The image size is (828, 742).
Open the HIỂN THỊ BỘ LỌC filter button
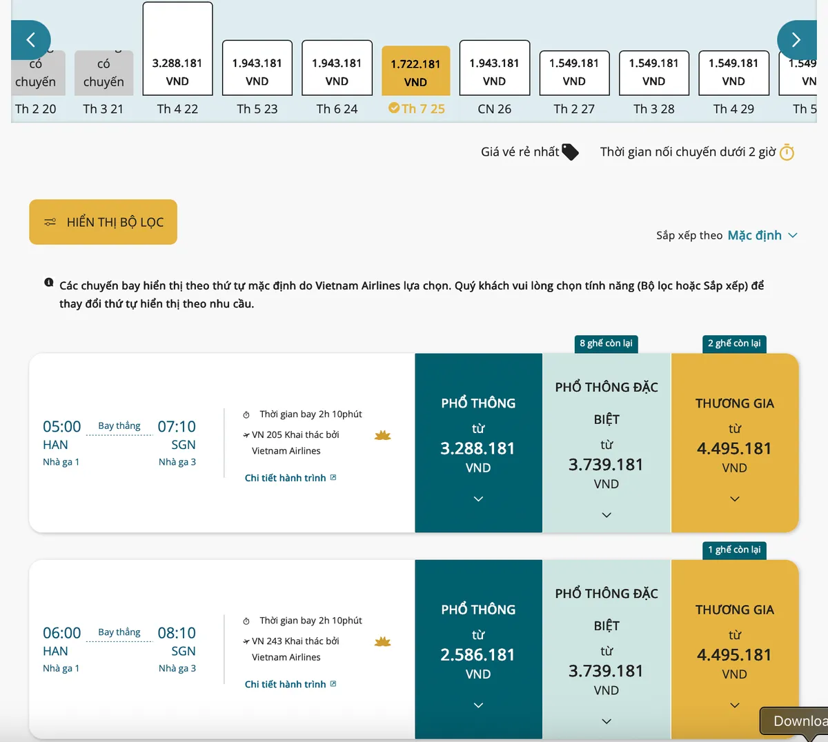[x=103, y=222]
